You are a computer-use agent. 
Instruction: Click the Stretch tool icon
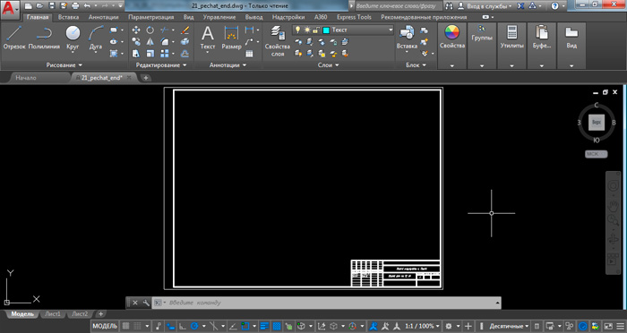coord(136,53)
